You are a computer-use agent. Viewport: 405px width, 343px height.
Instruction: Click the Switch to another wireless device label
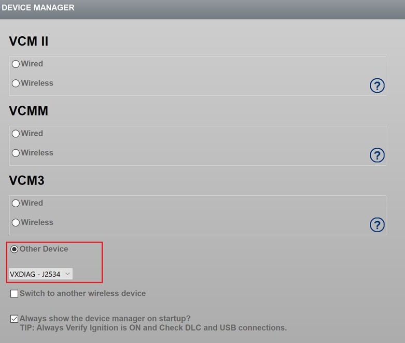coord(82,293)
